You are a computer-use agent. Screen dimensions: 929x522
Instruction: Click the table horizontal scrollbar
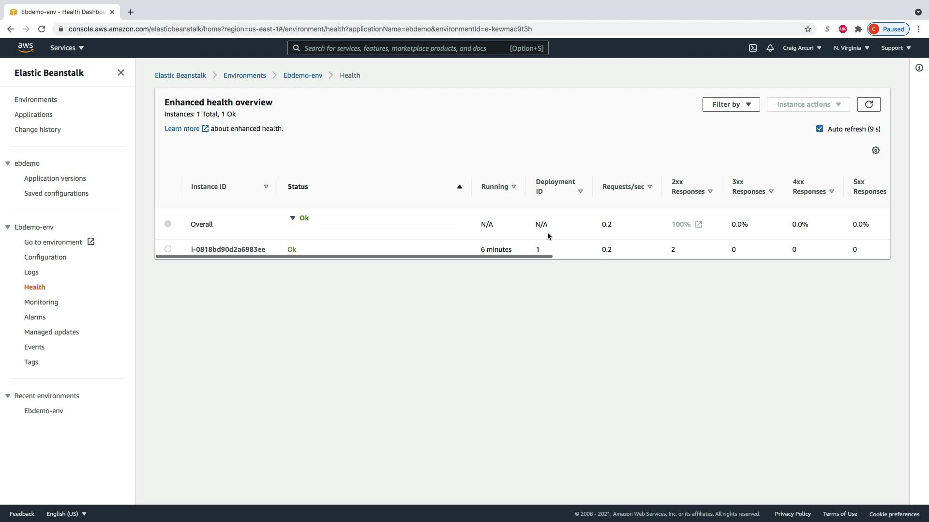click(353, 256)
